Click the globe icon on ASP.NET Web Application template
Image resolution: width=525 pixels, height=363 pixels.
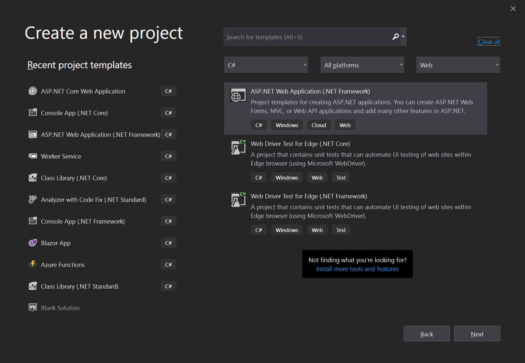click(238, 95)
